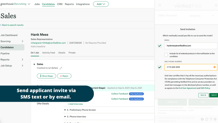Open the Integrations menu item
The image size is (218, 123).
[83, 4]
